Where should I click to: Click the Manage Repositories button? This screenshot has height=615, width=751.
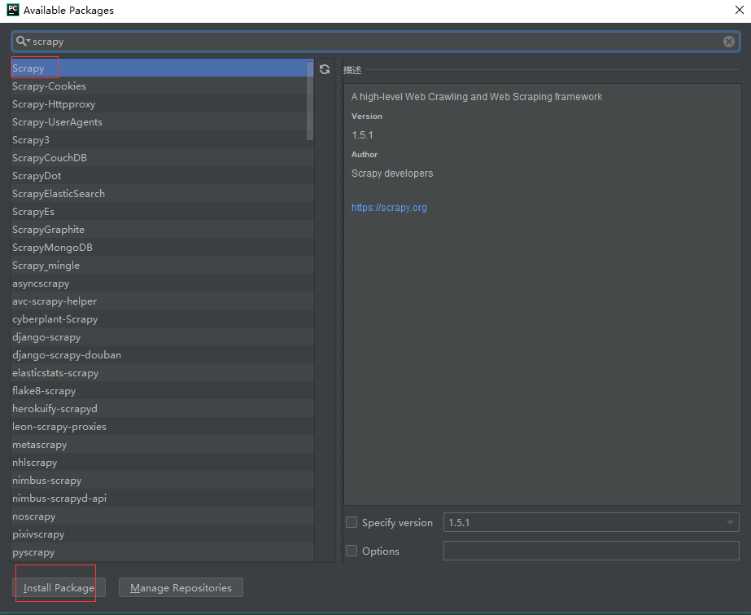coord(181,587)
